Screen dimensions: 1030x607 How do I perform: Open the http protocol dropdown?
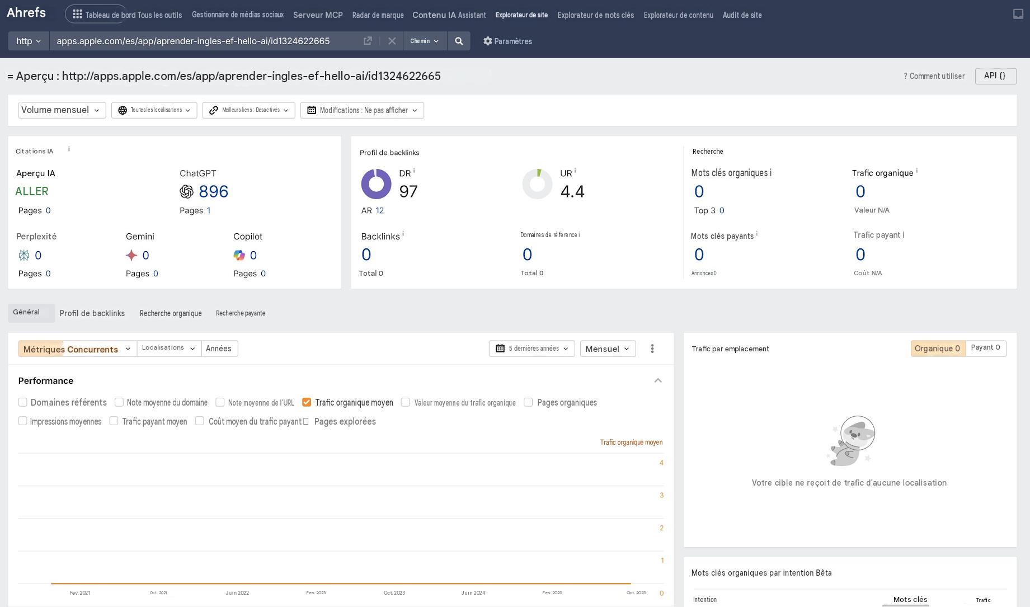[29, 41]
